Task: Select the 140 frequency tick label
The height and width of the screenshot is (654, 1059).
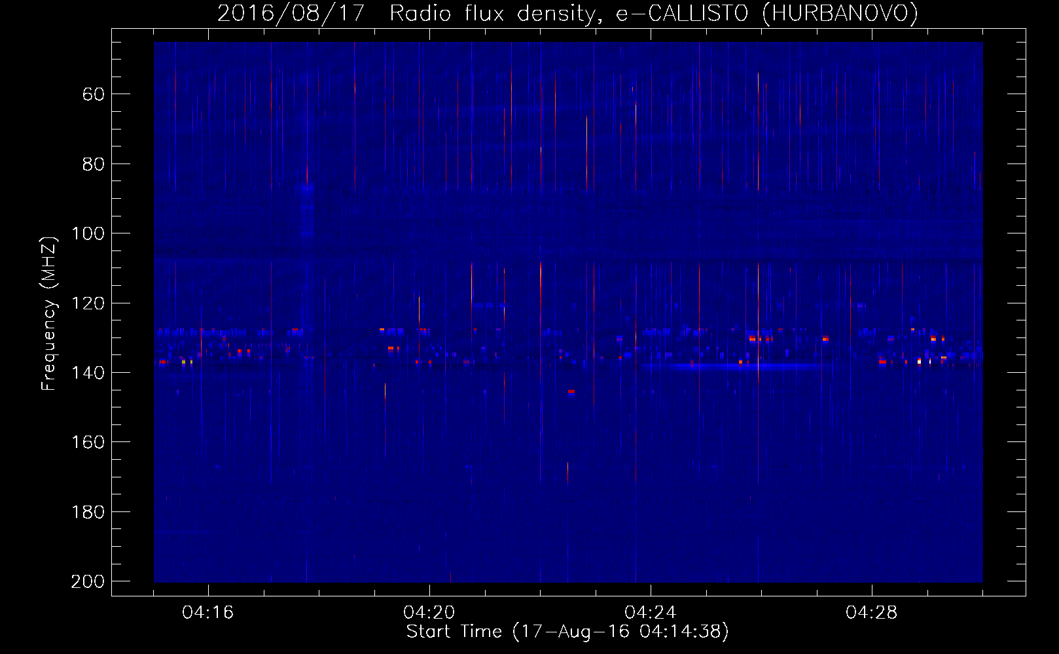Action: 88,373
